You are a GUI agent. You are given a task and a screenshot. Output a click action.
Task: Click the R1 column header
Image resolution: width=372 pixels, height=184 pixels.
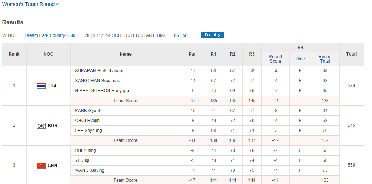click(213, 54)
